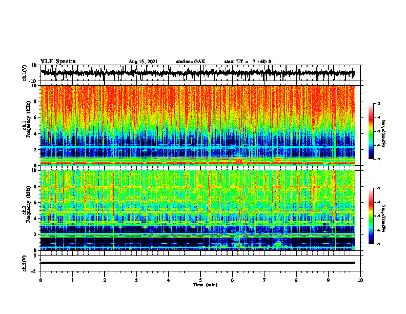This screenshot has width=406, height=314.
Task: Select the "ch.3(V)" axis label
Action: [24, 264]
